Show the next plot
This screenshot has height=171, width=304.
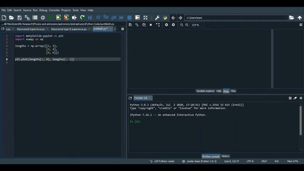point(173,25)
